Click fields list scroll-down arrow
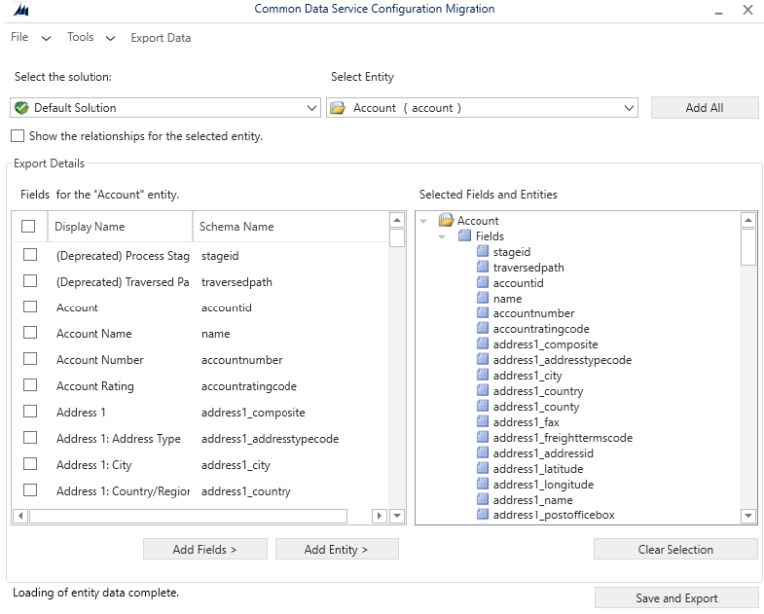This screenshot has height=614, width=764. tap(397, 515)
